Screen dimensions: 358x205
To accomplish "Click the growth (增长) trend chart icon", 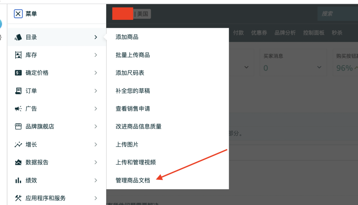I will pyautogui.click(x=18, y=144).
